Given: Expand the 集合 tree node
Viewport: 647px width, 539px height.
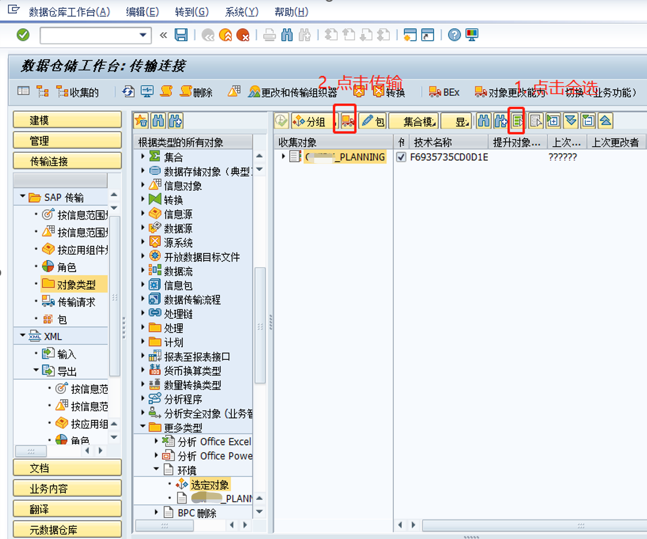Looking at the screenshot, I should pos(143,156).
